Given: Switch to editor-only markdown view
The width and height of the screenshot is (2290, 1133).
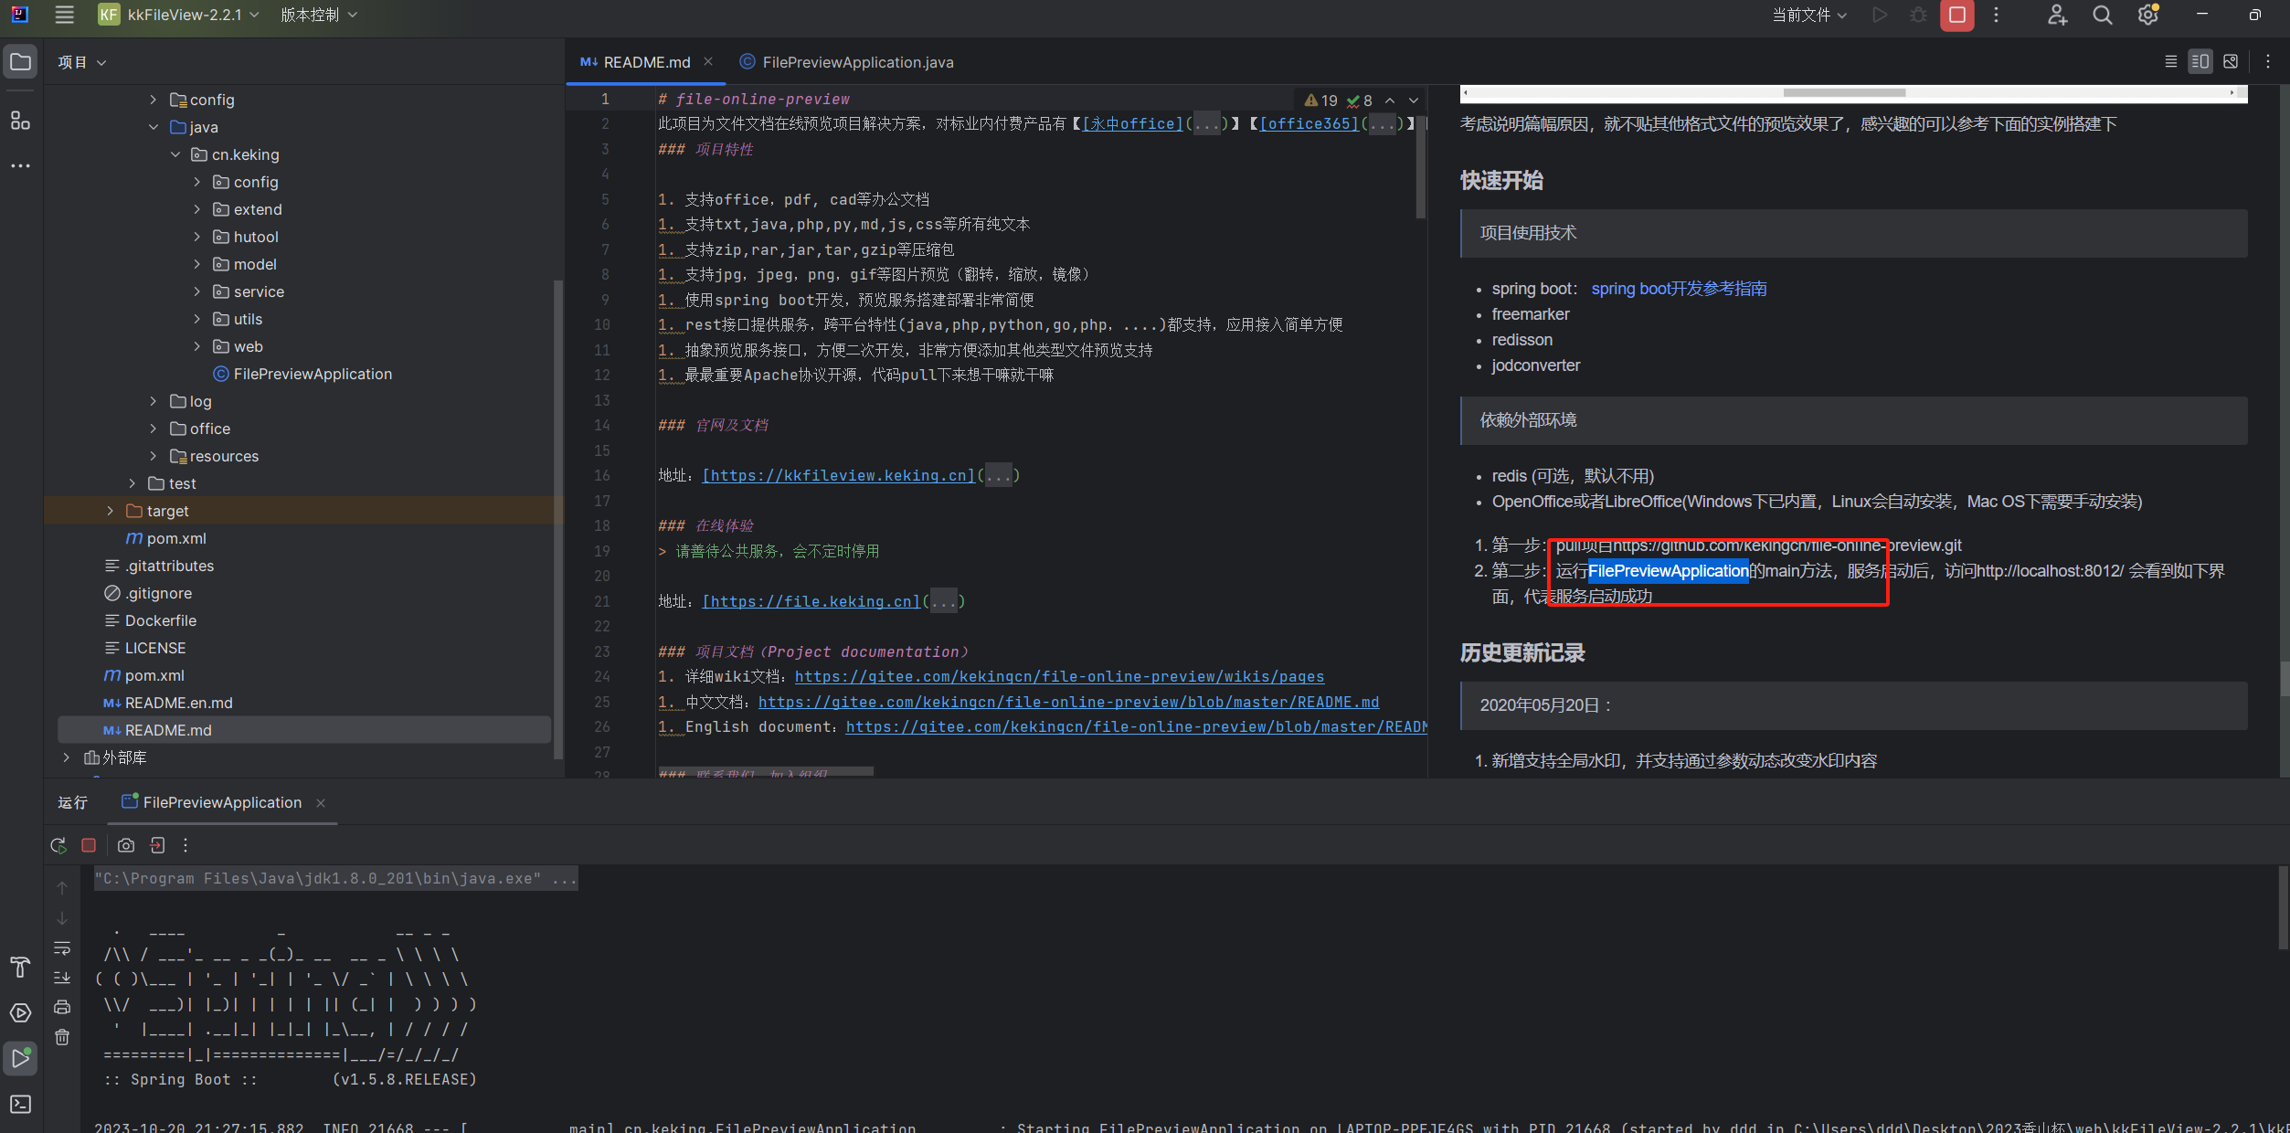Looking at the screenshot, I should coord(2171,61).
